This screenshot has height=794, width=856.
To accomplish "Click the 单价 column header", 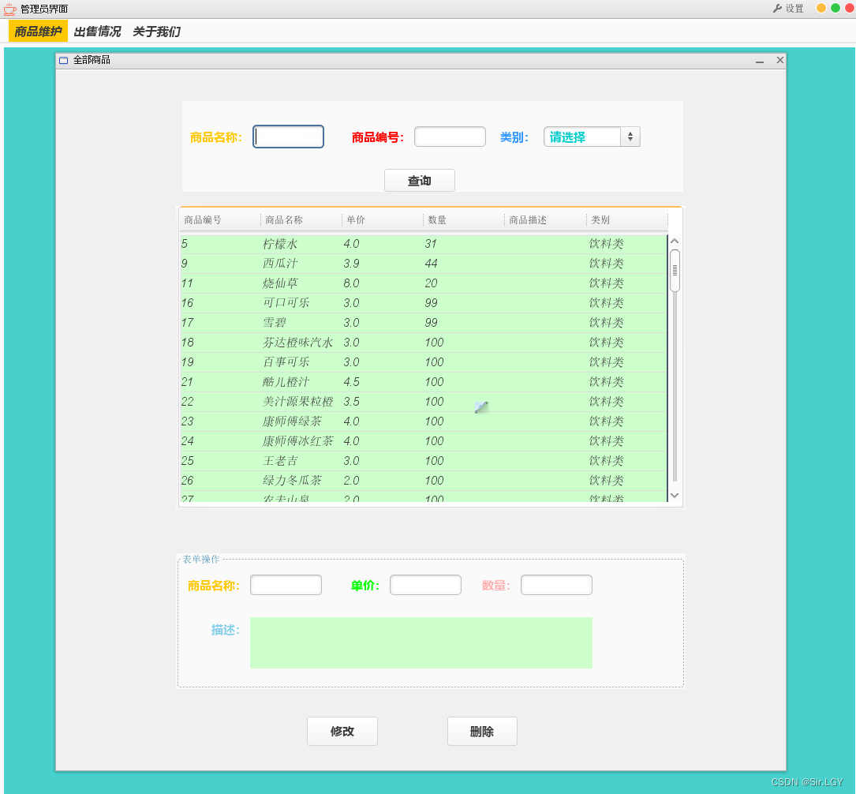I will (383, 220).
